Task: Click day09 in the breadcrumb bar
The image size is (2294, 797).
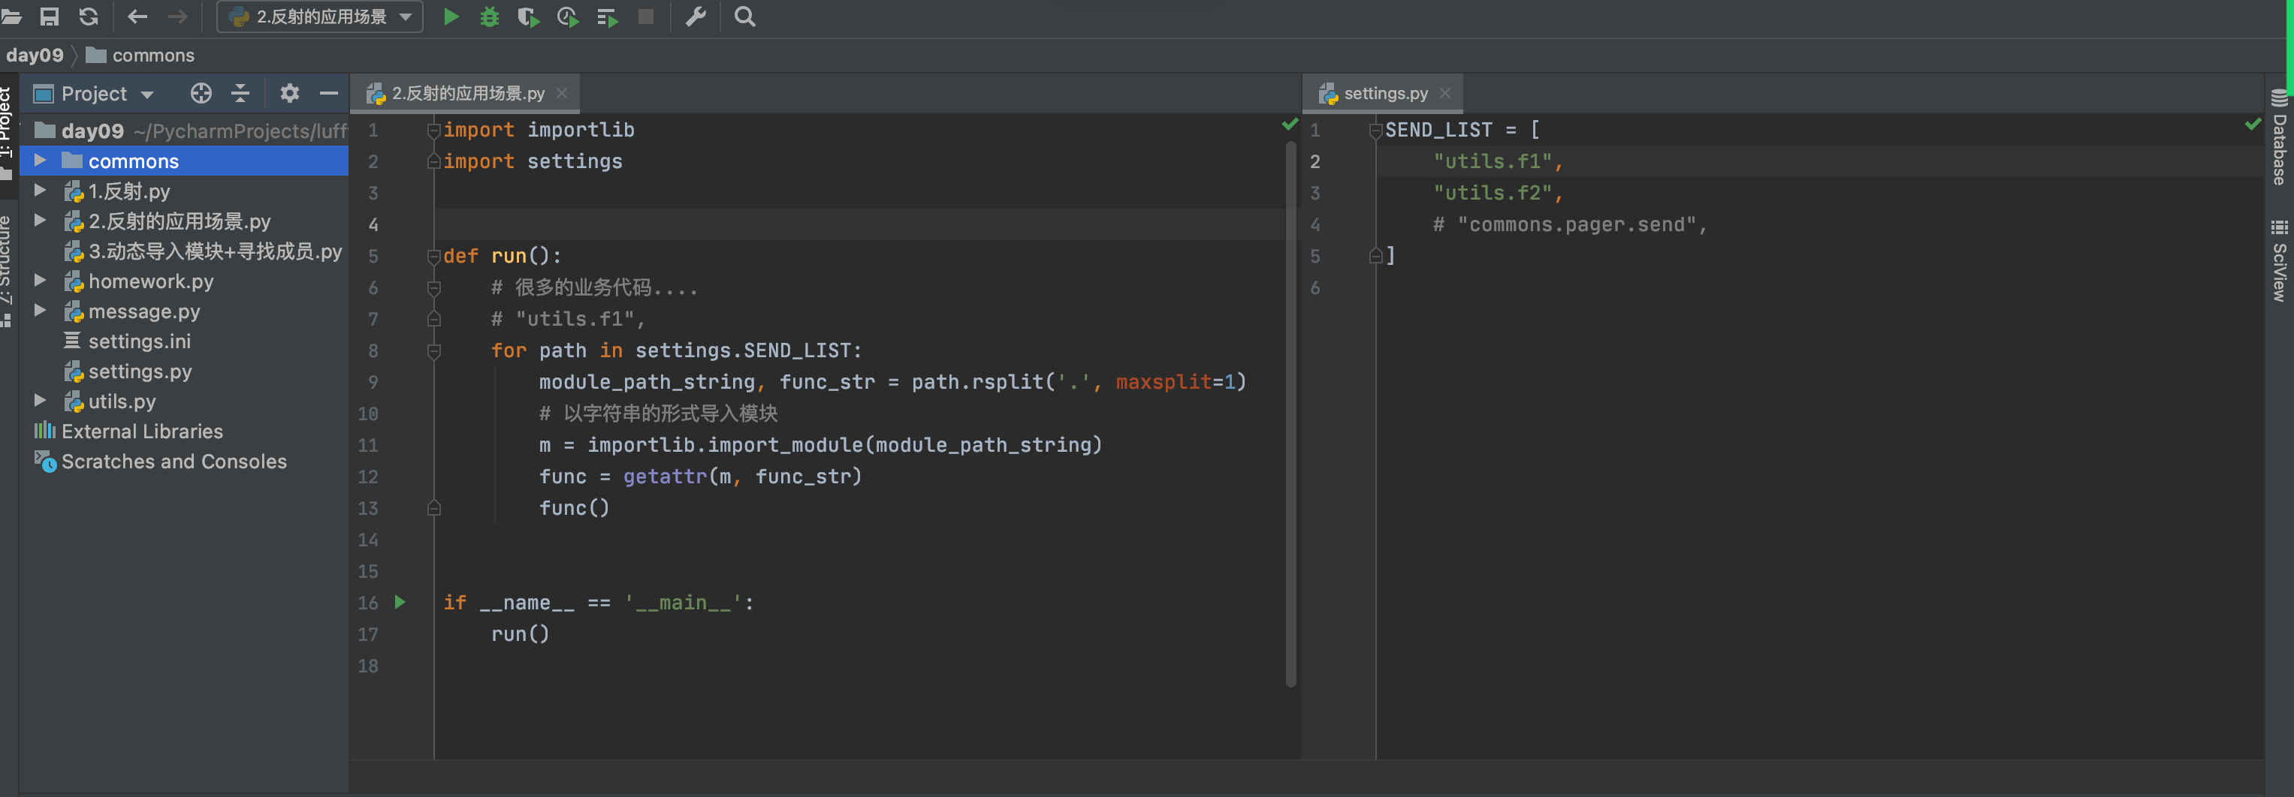Action: pos(35,55)
